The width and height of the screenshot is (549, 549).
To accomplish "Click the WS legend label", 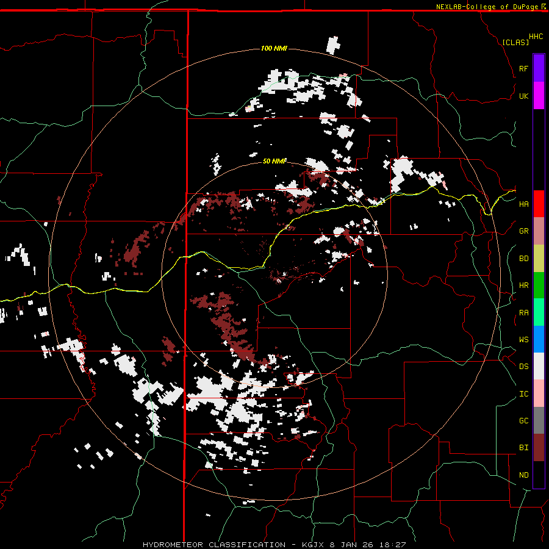I will 523,340.
